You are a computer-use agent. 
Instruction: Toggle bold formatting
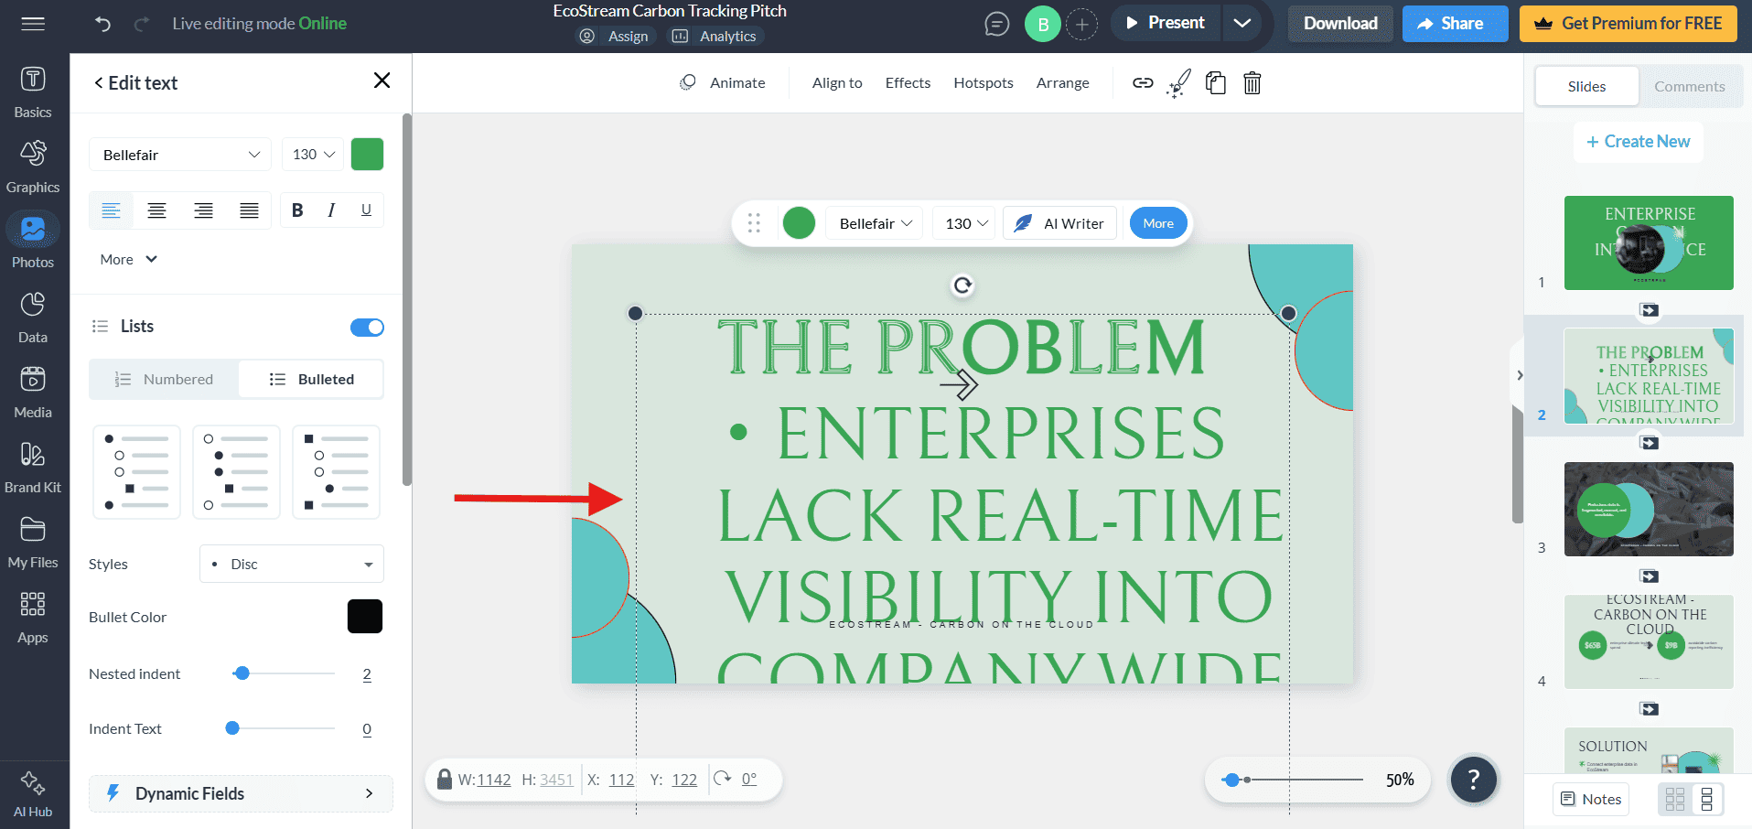point(297,210)
